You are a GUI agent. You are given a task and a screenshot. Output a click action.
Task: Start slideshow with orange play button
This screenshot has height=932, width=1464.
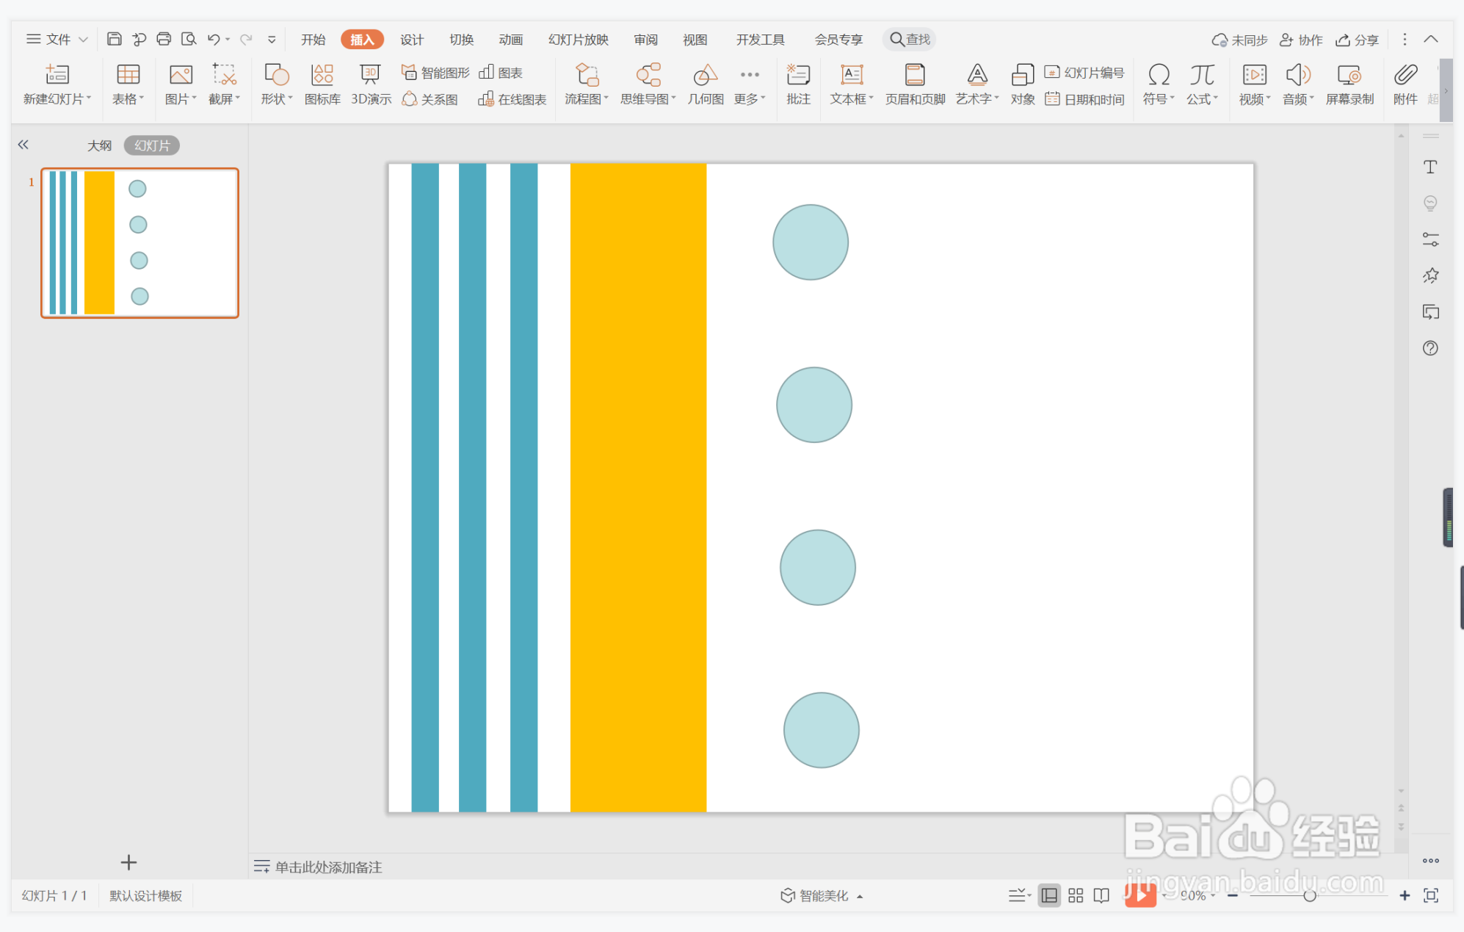tap(1139, 895)
